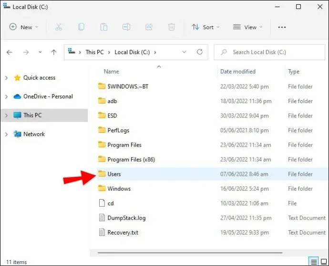Select the cd file icon
The height and width of the screenshot is (266, 329).
pos(102,203)
